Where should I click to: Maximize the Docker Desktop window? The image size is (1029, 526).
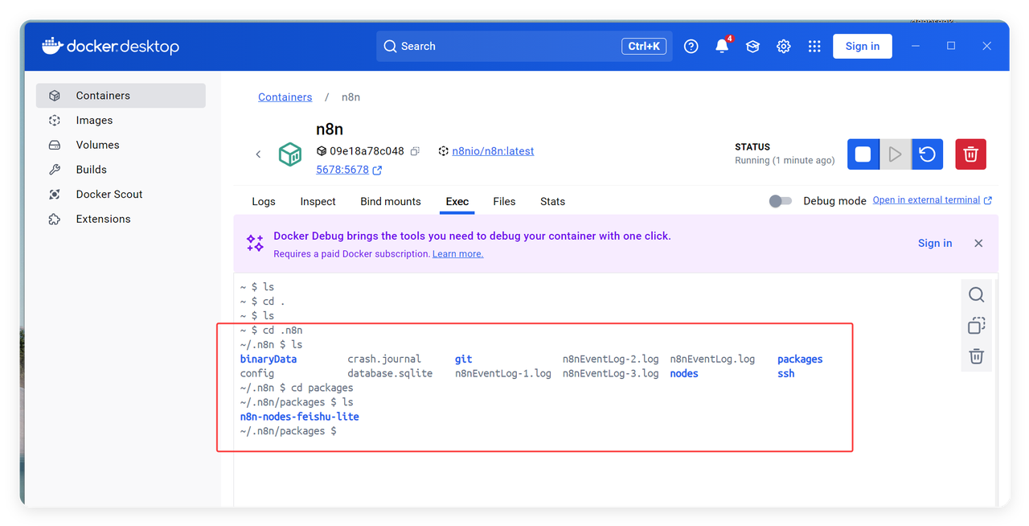951,47
